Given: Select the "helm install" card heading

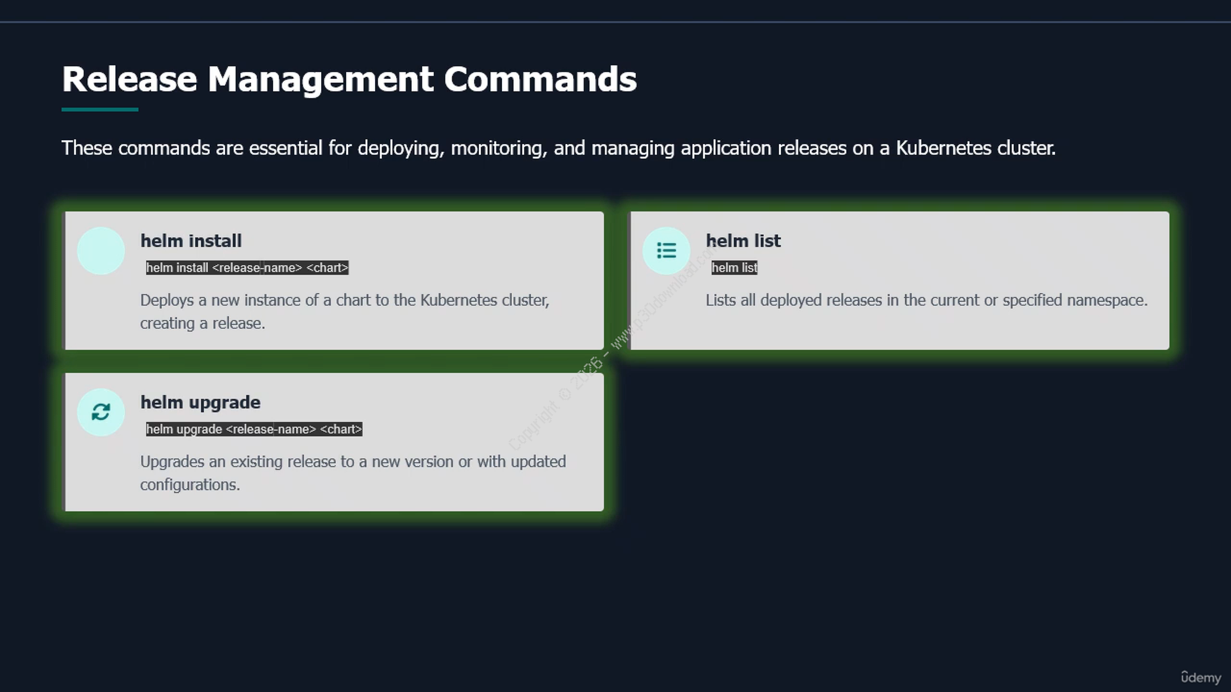Looking at the screenshot, I should pos(190,241).
